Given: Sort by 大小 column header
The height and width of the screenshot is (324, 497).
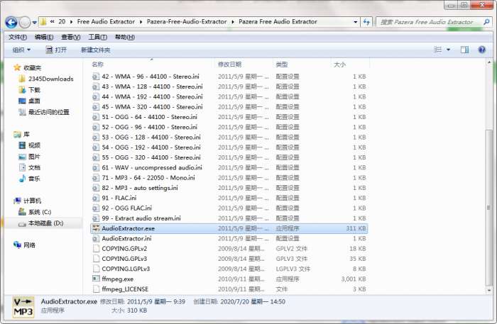Looking at the screenshot, I should (339, 65).
